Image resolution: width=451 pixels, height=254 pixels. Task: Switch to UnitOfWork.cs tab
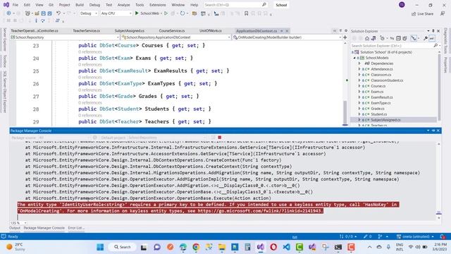[x=211, y=30]
